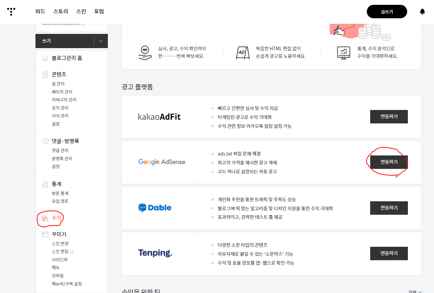Click the monitor statistics chart icon

(x=343, y=53)
